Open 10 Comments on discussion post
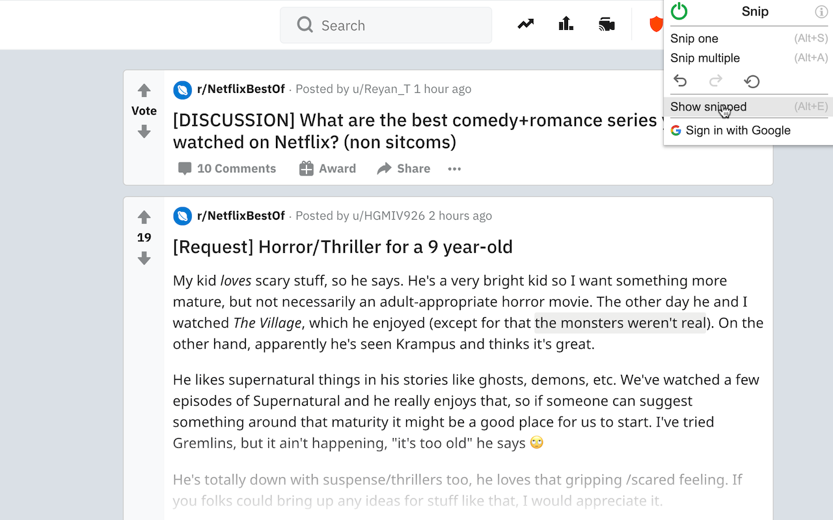This screenshot has height=520, width=833. pos(227,169)
